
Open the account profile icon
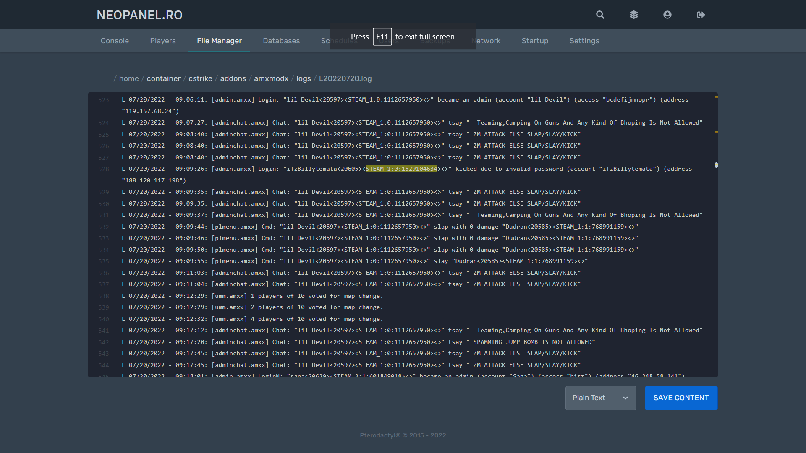point(667,15)
